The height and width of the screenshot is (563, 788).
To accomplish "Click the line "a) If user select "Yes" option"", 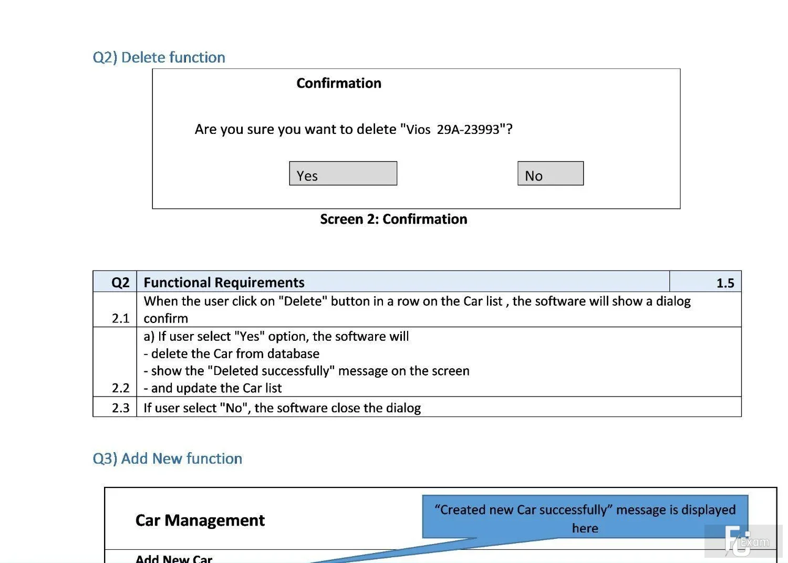I will click(276, 336).
